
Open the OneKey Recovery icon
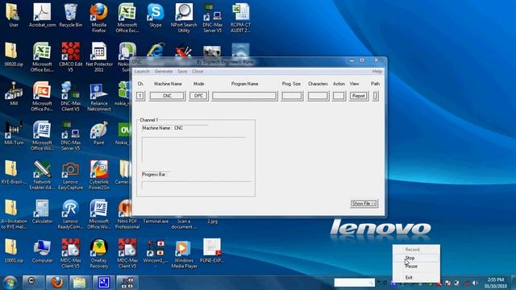tap(98, 254)
